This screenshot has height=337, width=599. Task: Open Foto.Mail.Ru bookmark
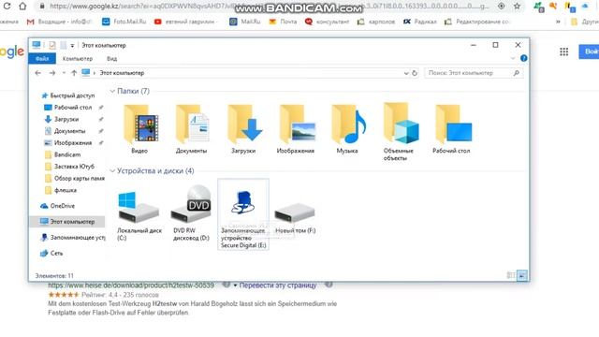(124, 22)
